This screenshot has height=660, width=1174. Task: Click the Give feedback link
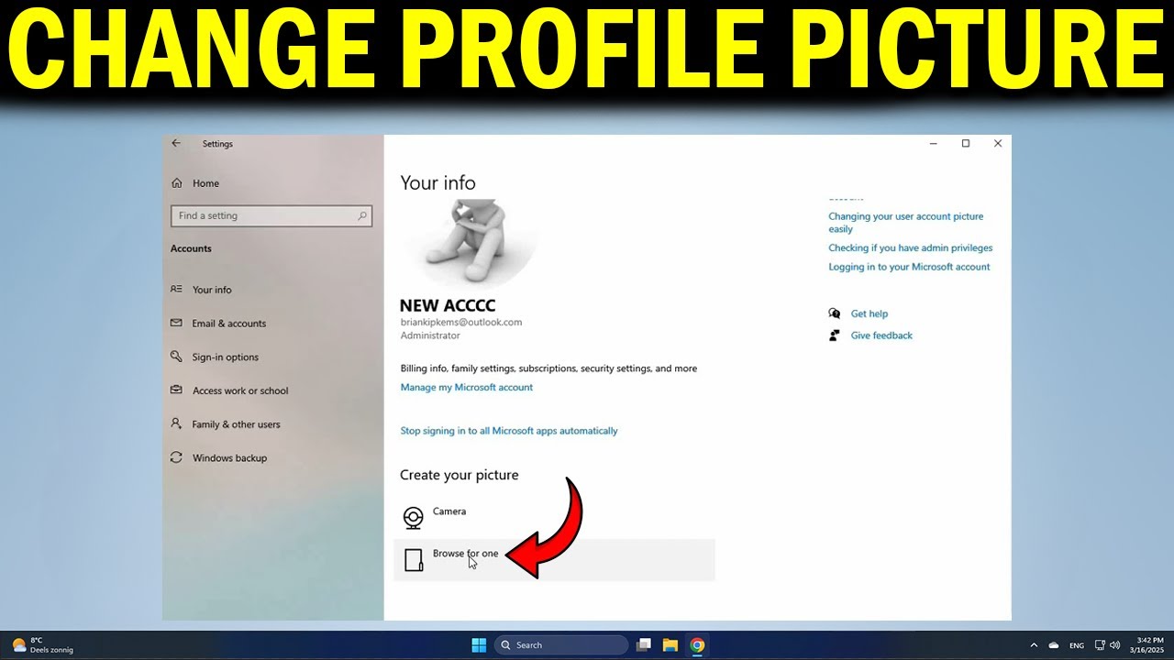tap(881, 335)
